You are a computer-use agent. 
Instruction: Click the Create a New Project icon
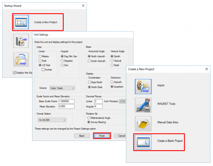[21, 22]
